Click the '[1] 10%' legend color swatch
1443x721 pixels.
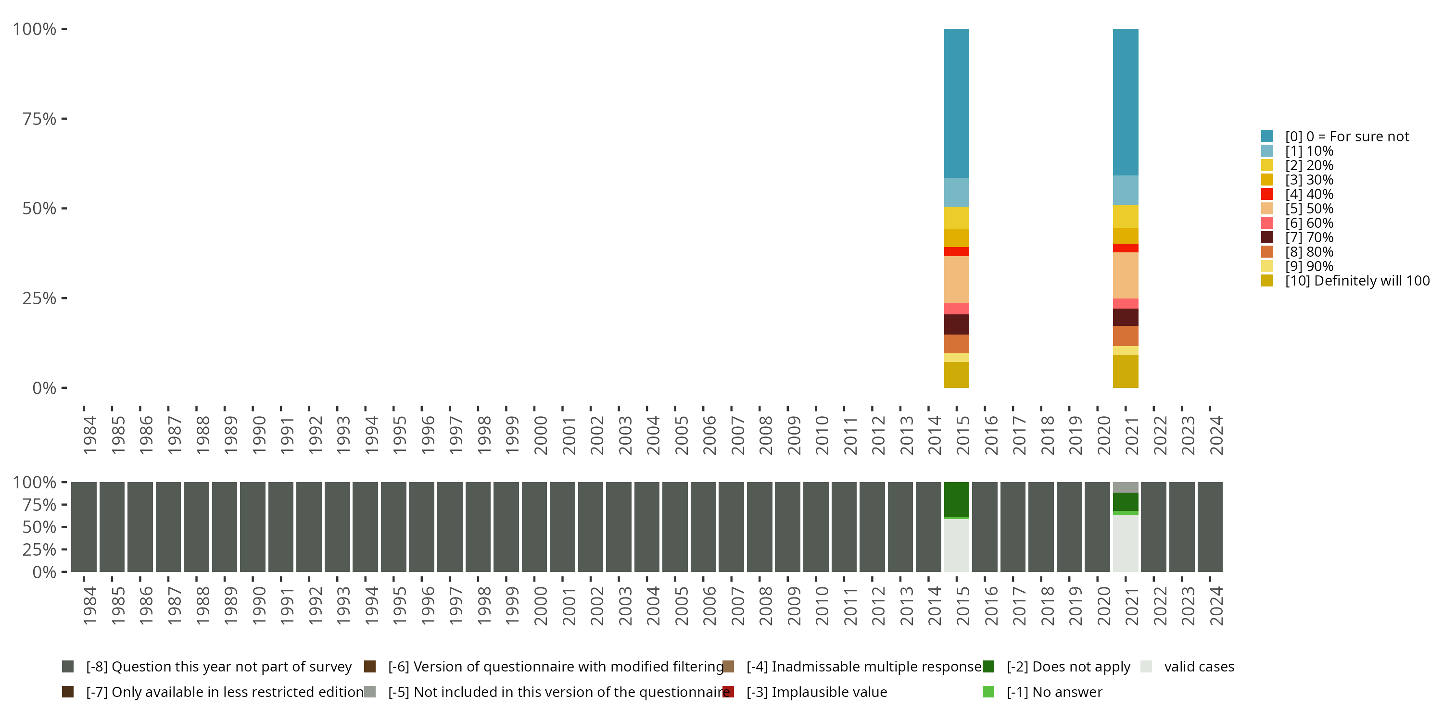coord(1266,151)
